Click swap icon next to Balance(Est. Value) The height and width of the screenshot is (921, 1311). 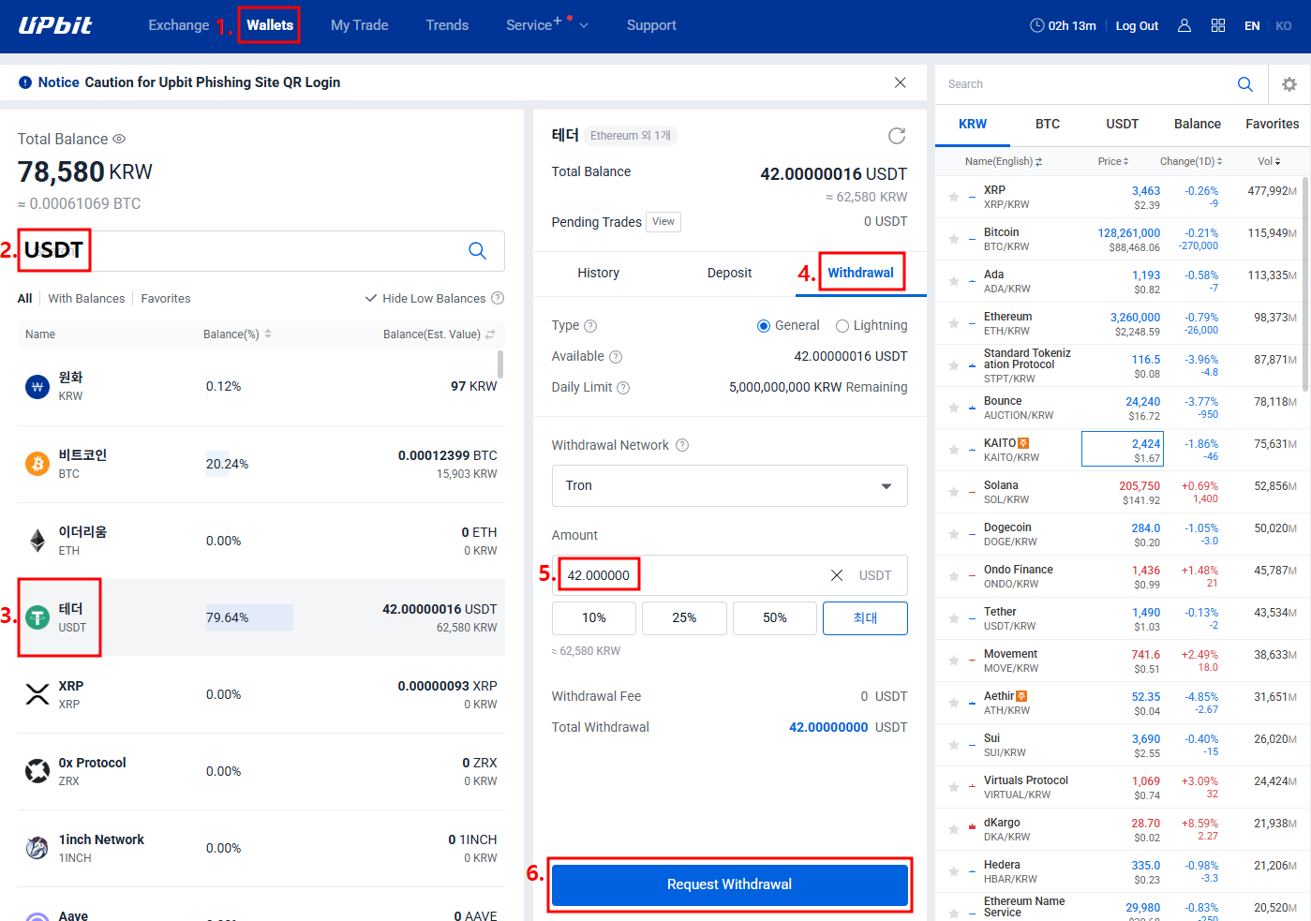click(x=490, y=334)
